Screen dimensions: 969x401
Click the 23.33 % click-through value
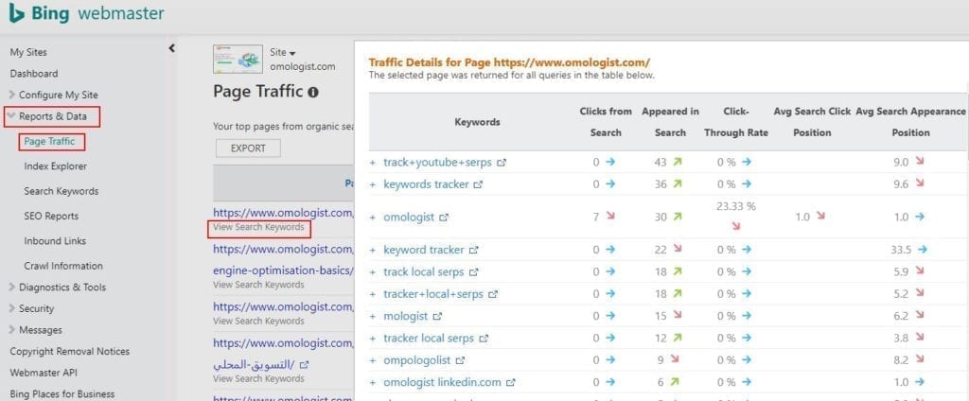point(736,206)
